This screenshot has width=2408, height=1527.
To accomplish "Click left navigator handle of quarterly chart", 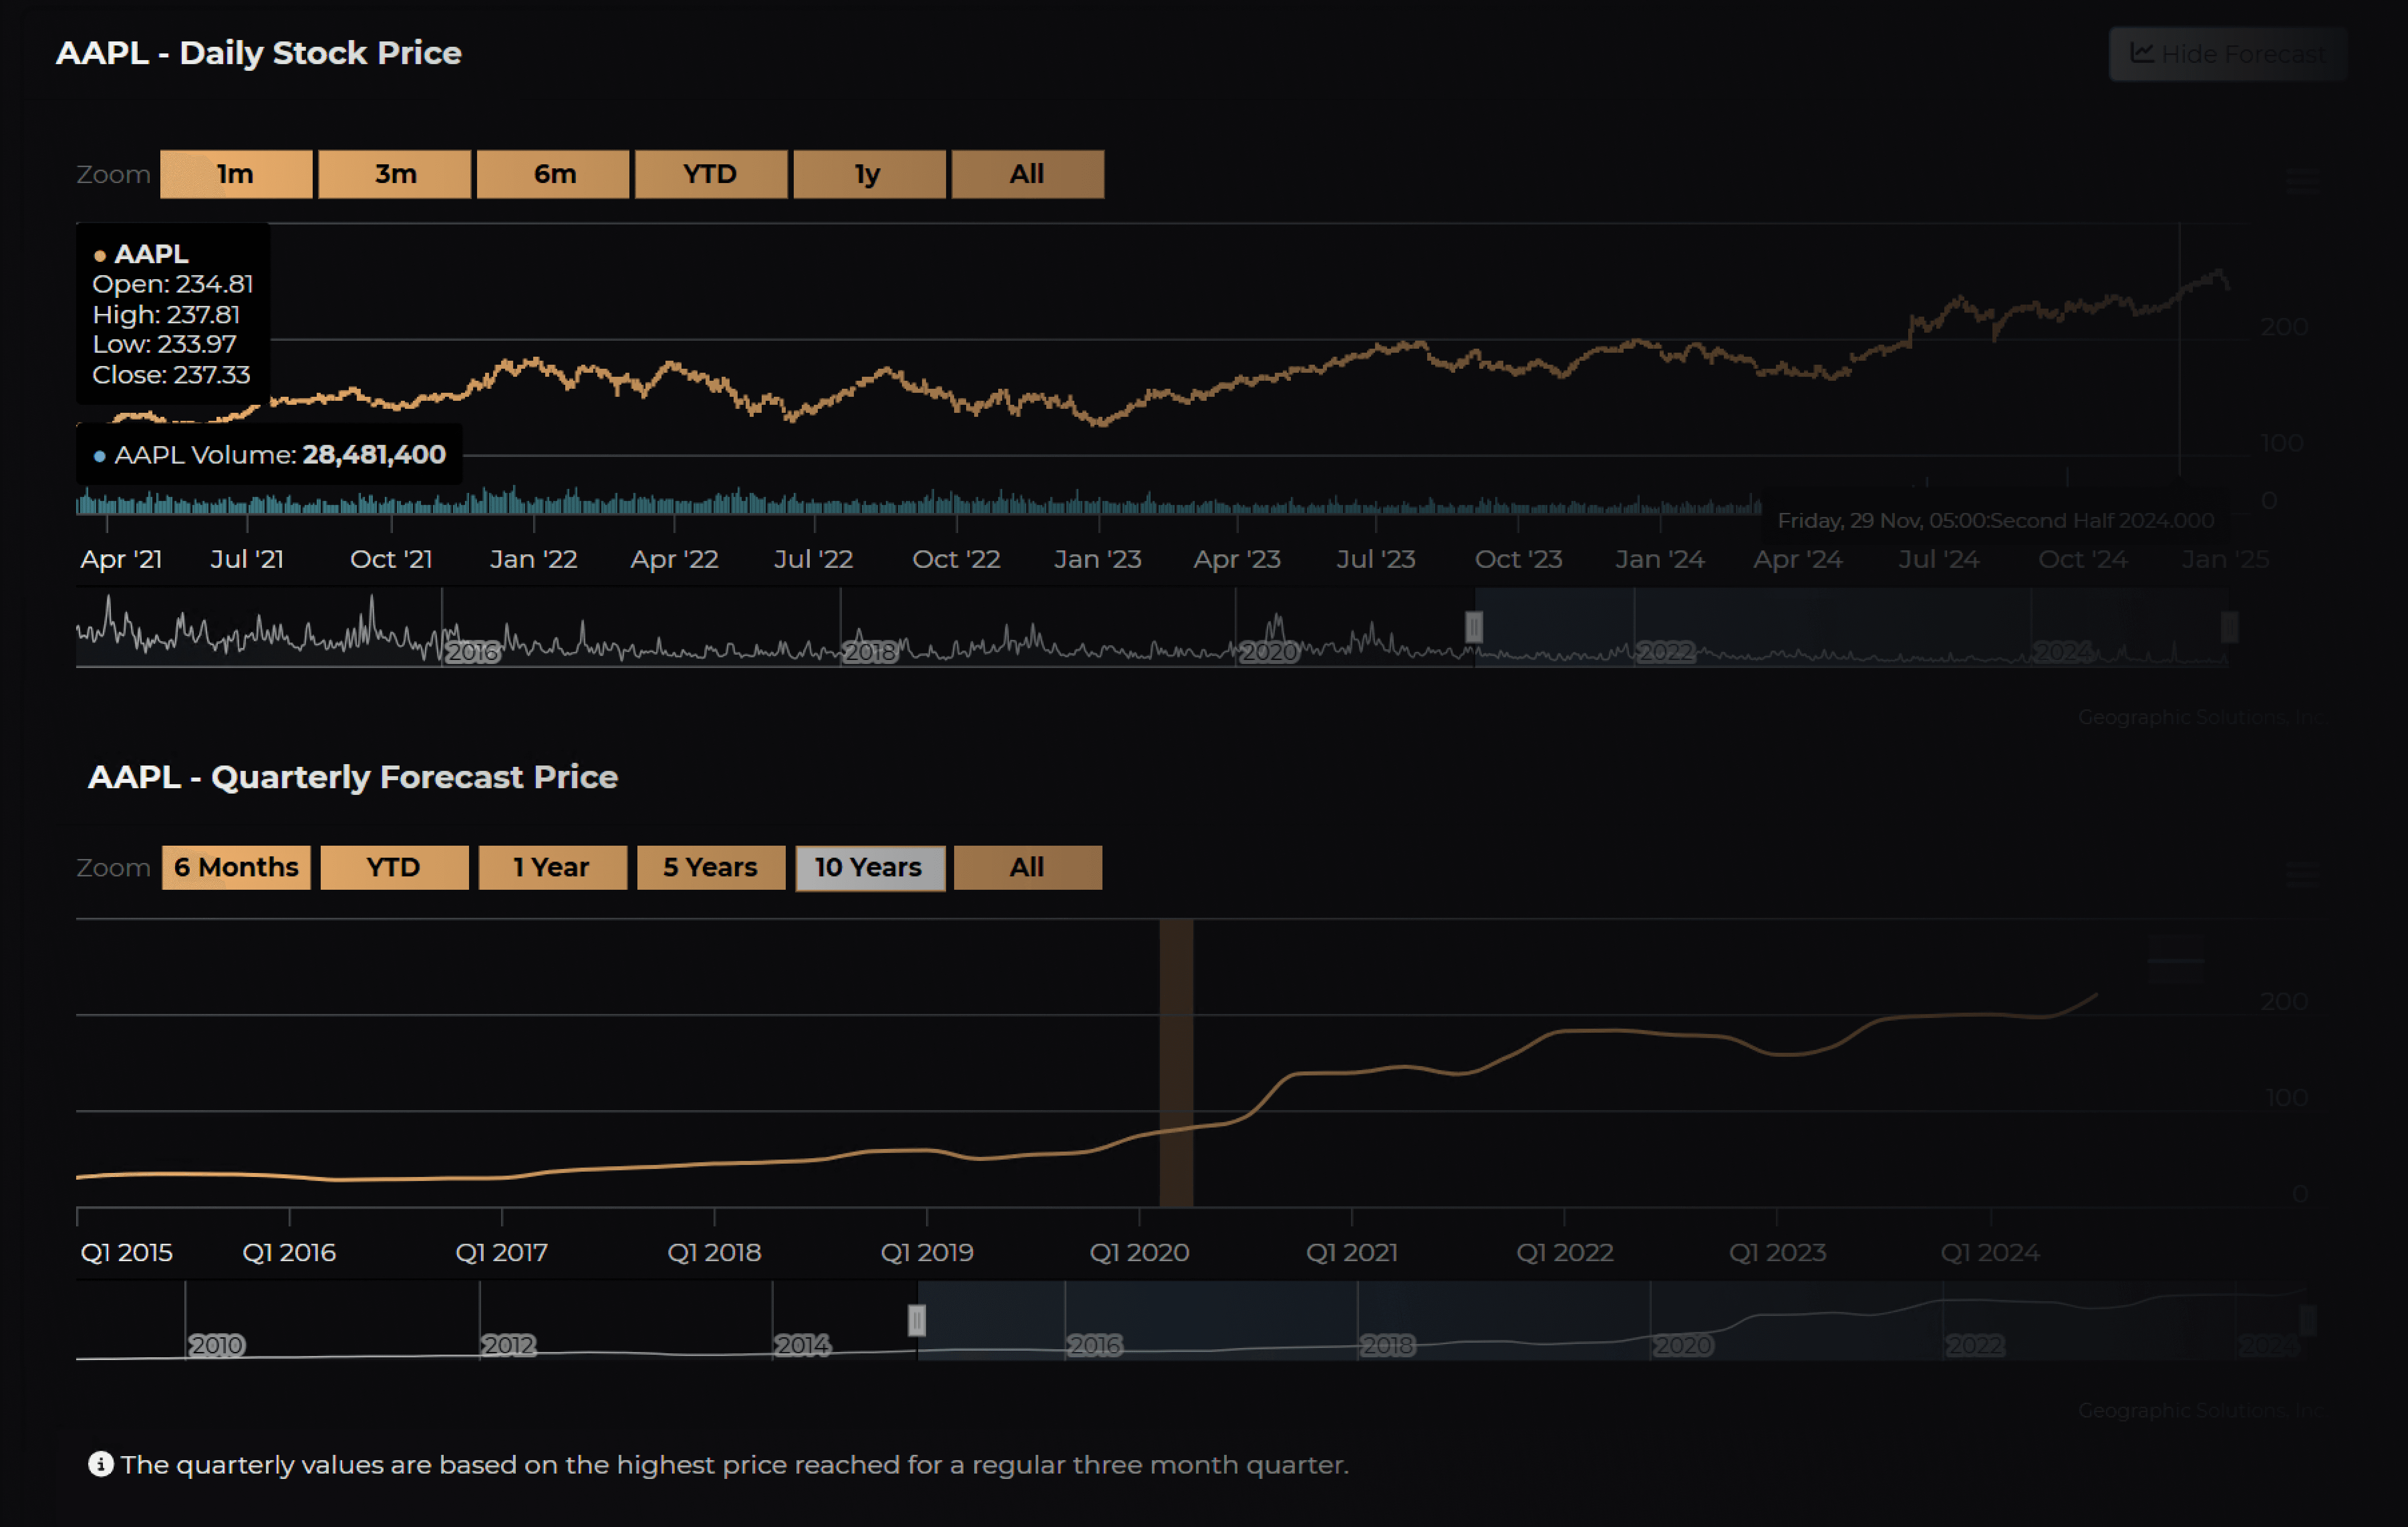I will [x=917, y=1320].
